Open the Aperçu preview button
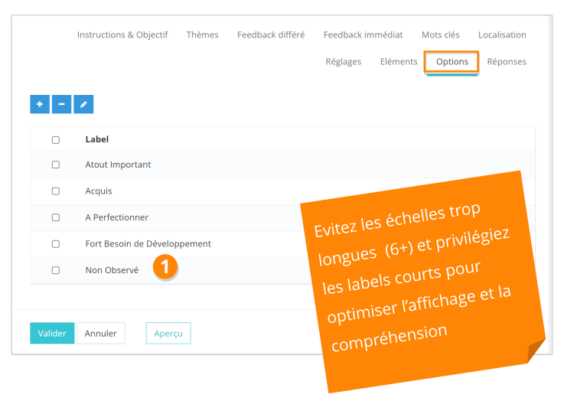 [x=168, y=333]
